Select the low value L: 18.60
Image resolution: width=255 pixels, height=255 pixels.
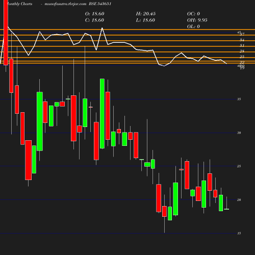[x=145, y=20]
